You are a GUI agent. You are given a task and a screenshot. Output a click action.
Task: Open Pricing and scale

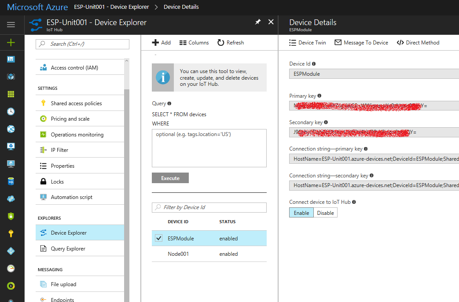pyautogui.click(x=80, y=118)
